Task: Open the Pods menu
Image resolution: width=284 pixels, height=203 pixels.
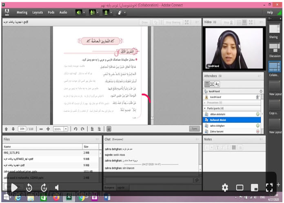Action: pyautogui.click(x=51, y=12)
